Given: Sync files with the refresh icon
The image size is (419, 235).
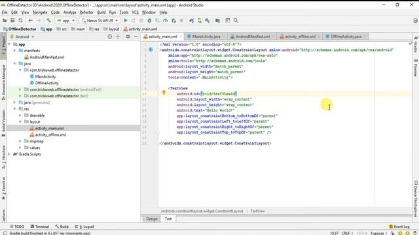Looking at the screenshot, I should (x=20, y=20).
